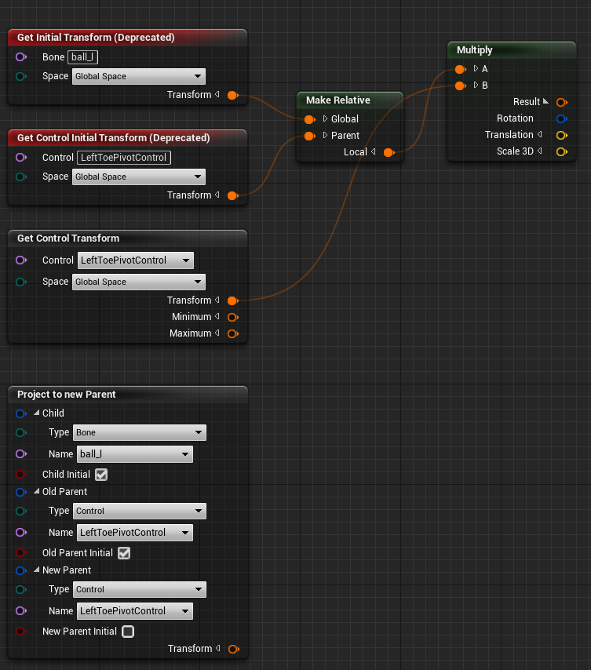The width and height of the screenshot is (591, 670).
Task: Expand the A pin on Multiply node
Action: [476, 68]
